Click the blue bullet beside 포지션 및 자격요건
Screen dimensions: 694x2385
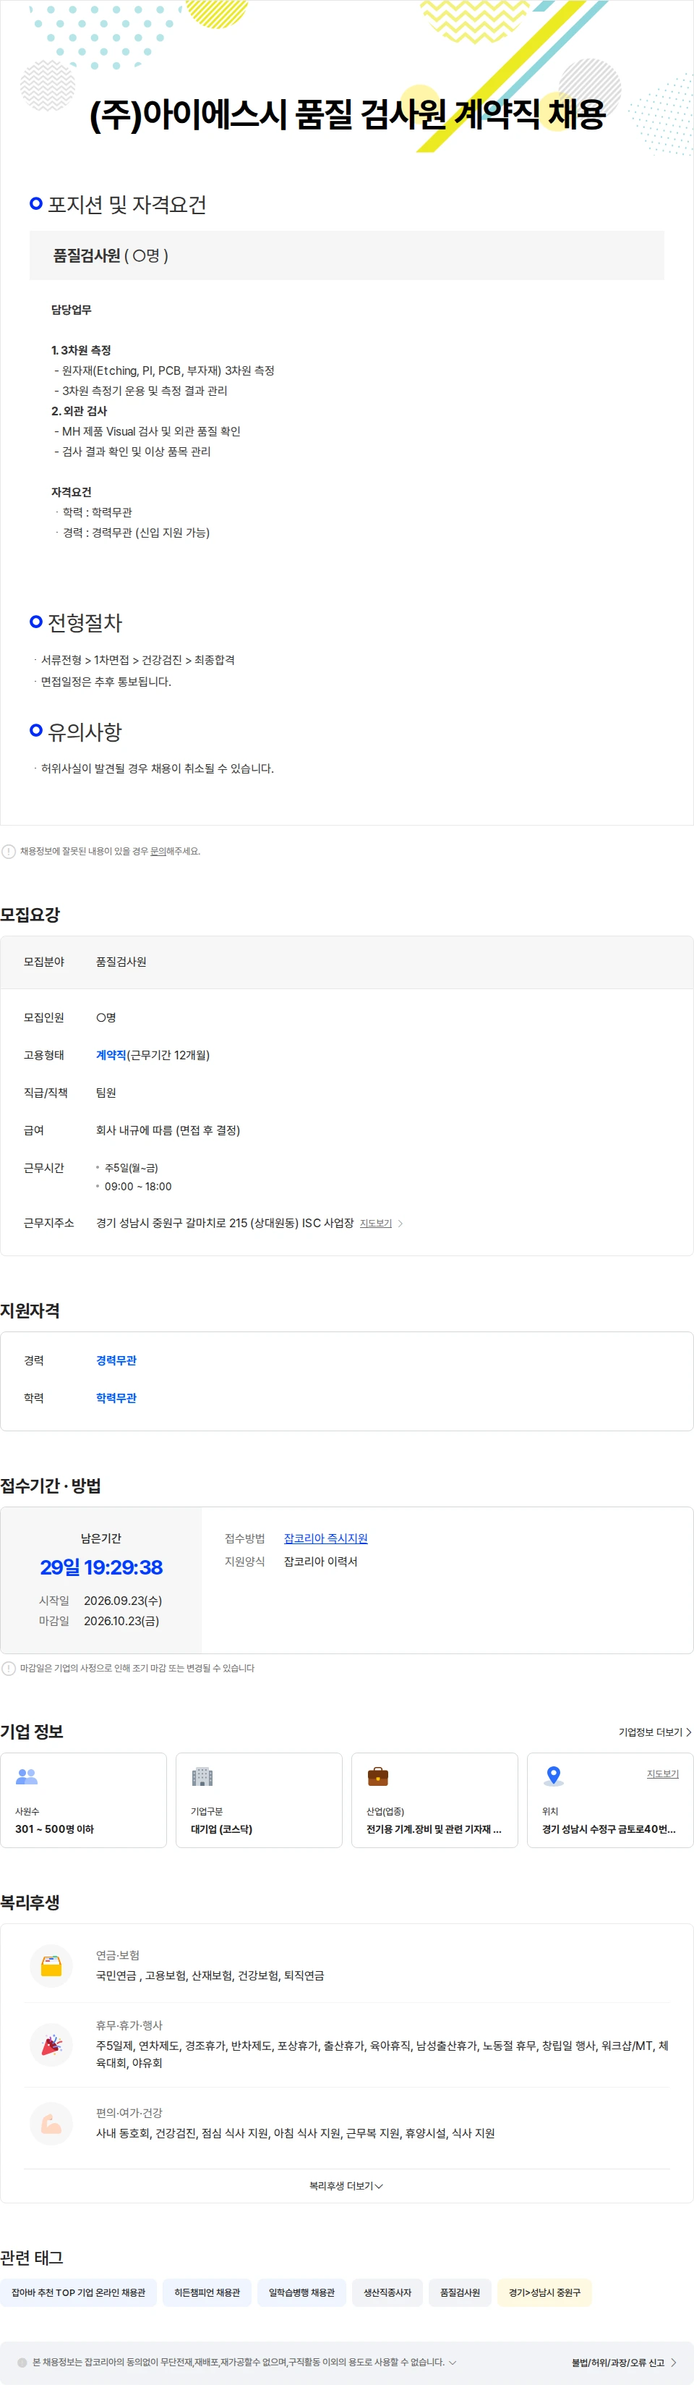(x=36, y=203)
